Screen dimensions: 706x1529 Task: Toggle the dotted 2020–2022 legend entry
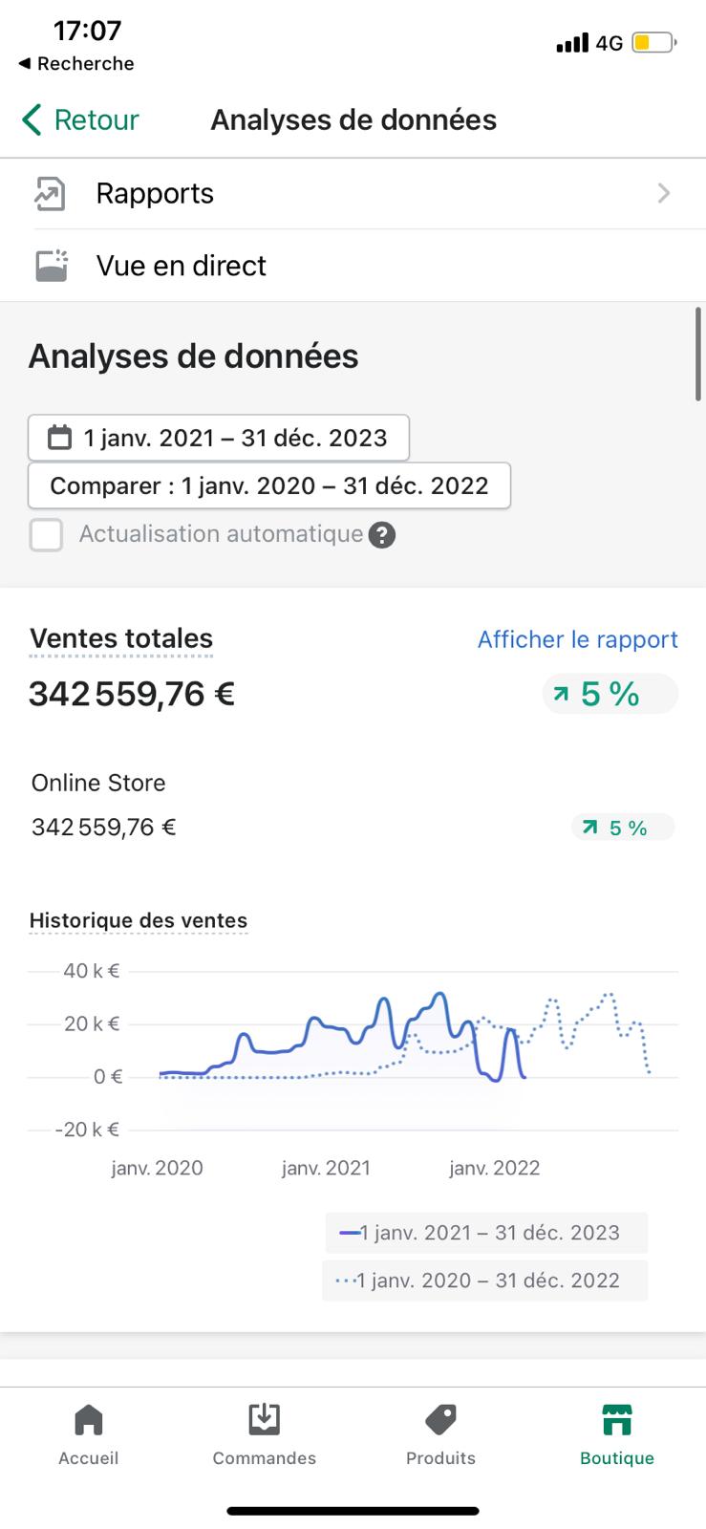pos(485,1281)
